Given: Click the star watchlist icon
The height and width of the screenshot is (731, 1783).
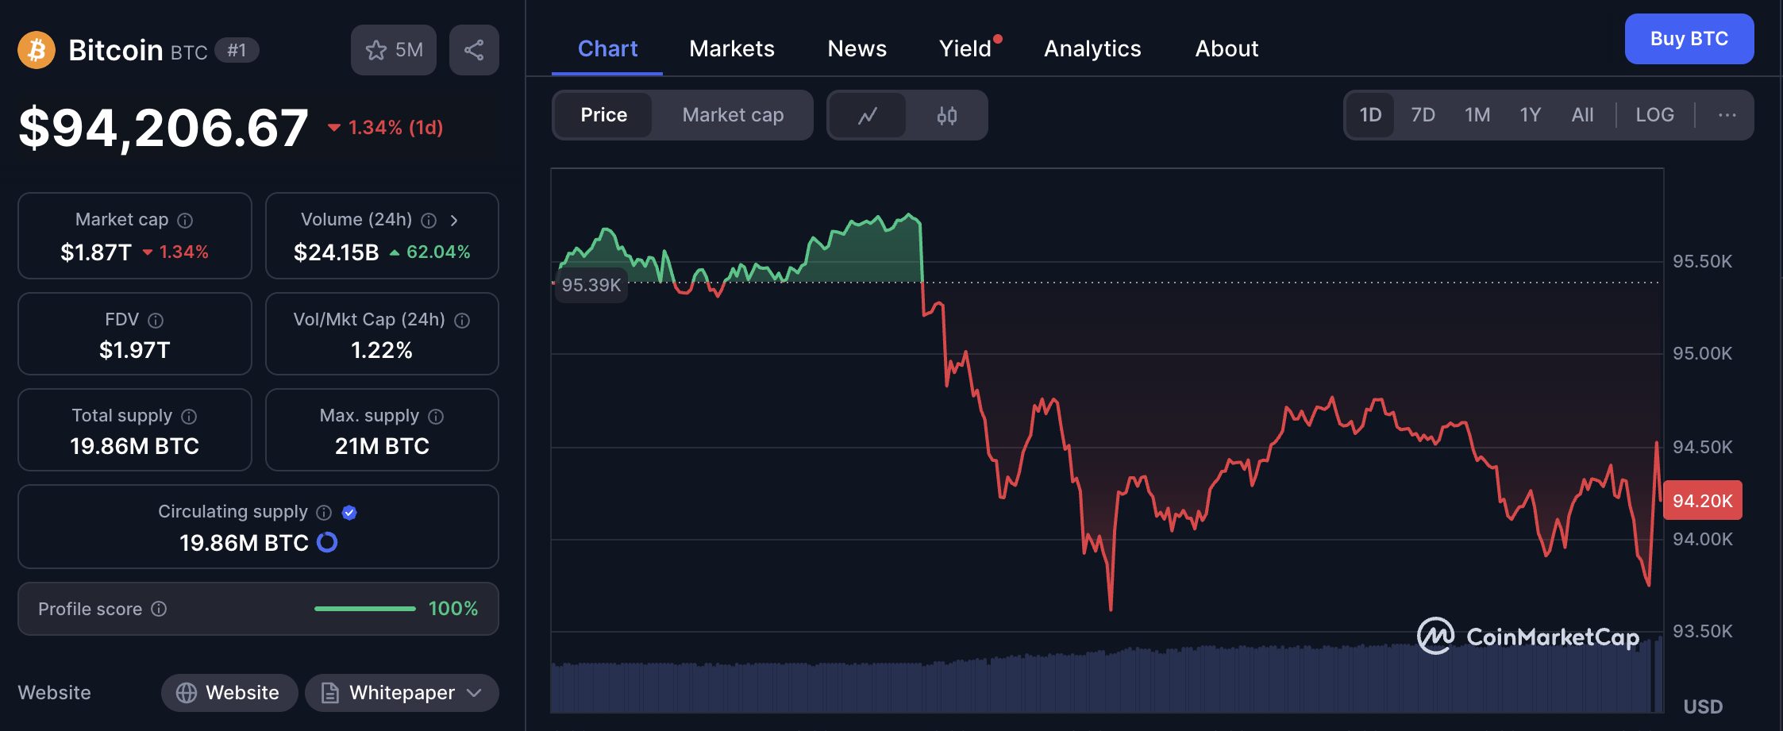Looking at the screenshot, I should point(375,49).
